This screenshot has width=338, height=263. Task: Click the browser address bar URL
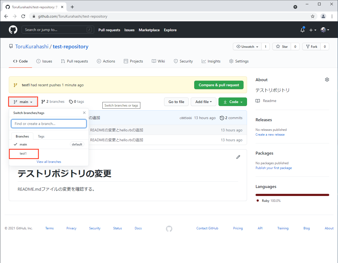pyautogui.click(x=73, y=16)
